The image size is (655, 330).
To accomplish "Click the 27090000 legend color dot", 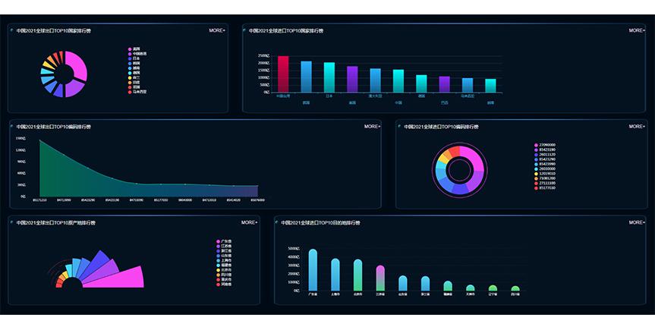I will click(x=537, y=144).
